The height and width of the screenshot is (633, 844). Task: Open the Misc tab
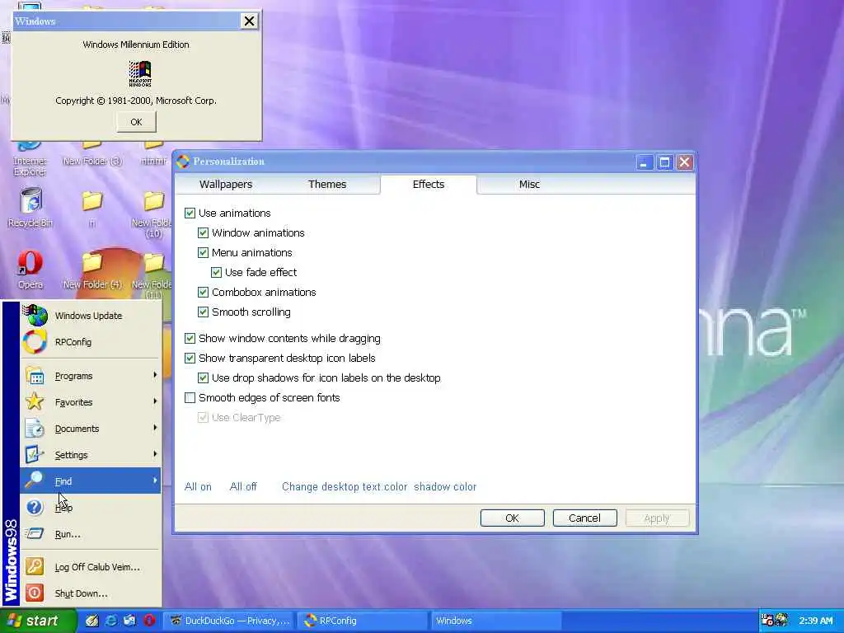pyautogui.click(x=529, y=185)
